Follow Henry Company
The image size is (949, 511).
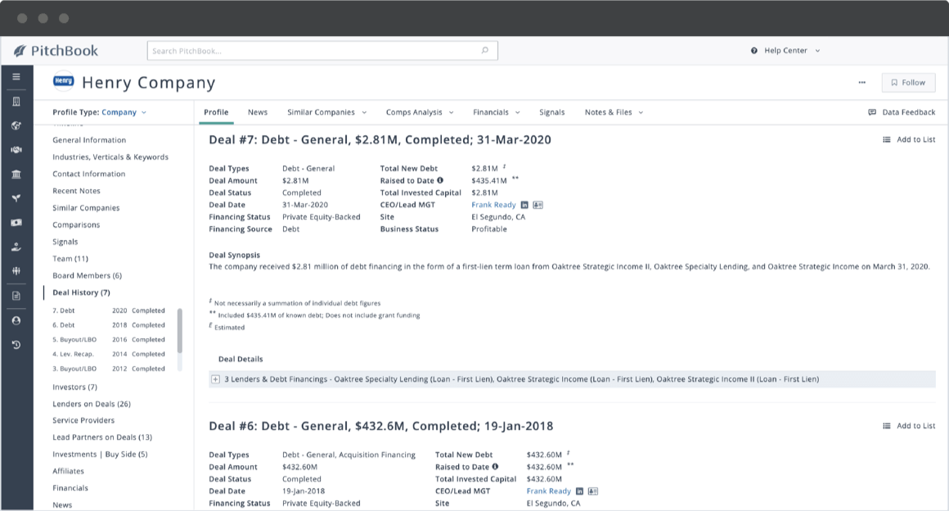908,83
